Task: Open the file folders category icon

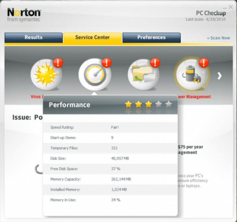Action: (143, 74)
